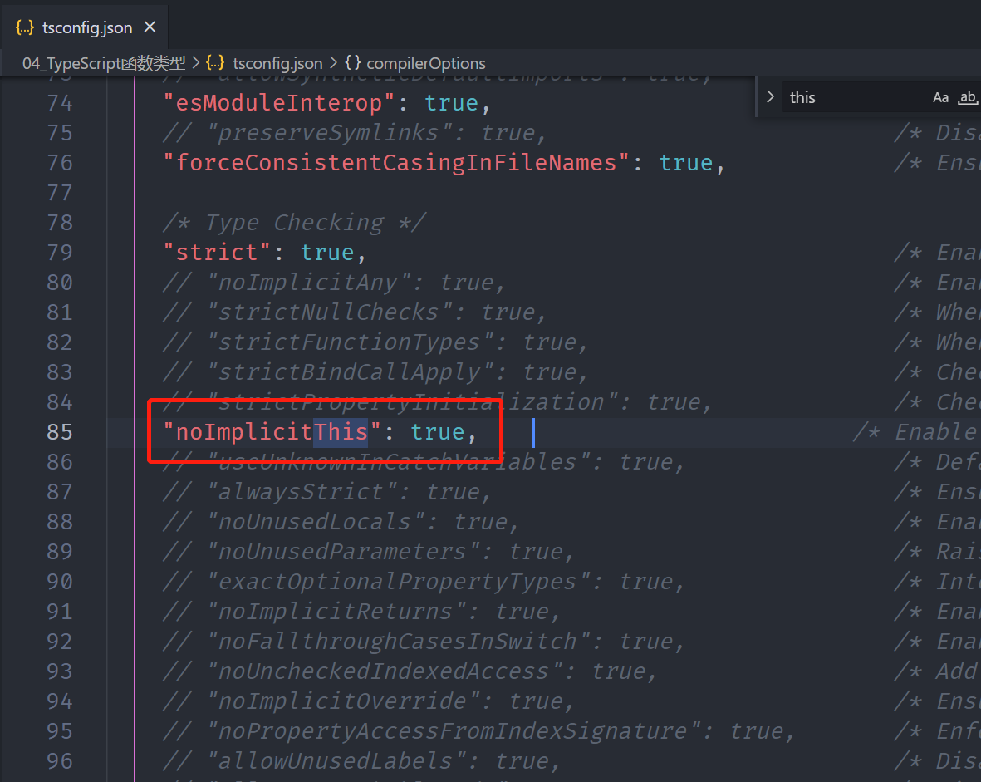Viewport: 981px width, 782px height.
Task: Click the "forceConsistentCasingInFileNames" key
Action: point(396,163)
